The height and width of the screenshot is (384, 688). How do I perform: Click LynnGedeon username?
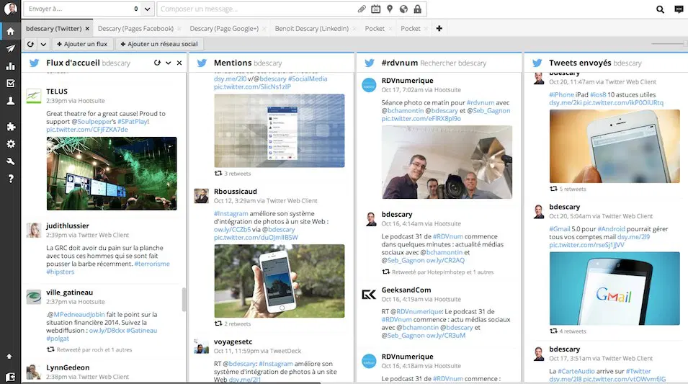coord(68,367)
